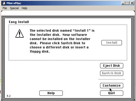Image resolution: width=136 pixels, height=101 pixels.
Task: Open the Help menu in menu bar
Action: click(x=24, y=8)
